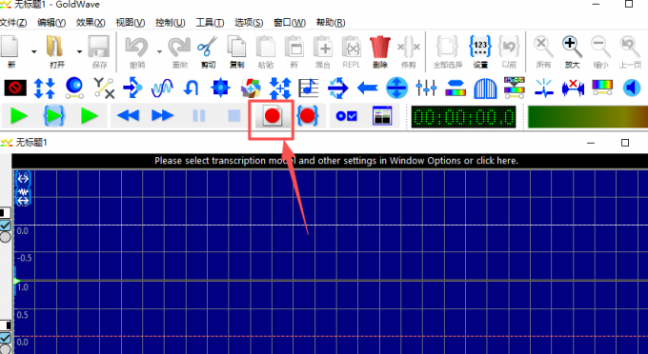Cut selection with the 剪切 scissors

click(x=208, y=47)
